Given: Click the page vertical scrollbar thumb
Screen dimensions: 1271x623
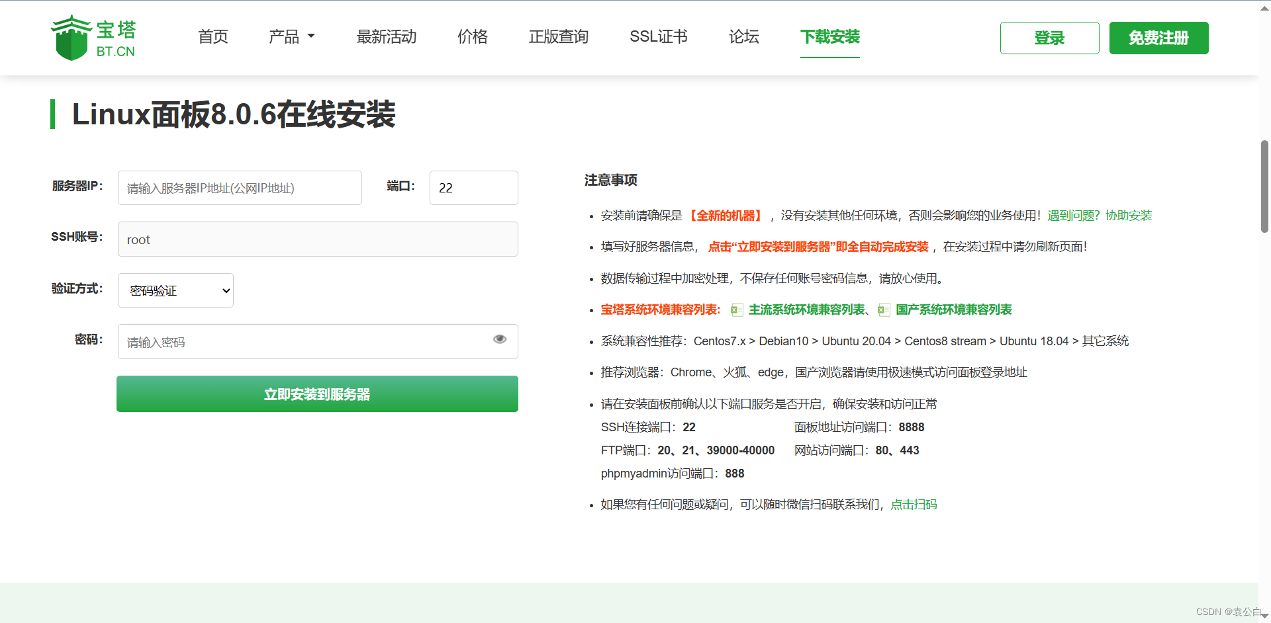Looking at the screenshot, I should [1264, 187].
